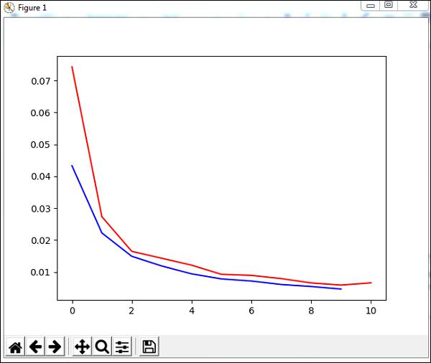Click the Figure 1 window title
431x363 pixels.
(x=32, y=8)
